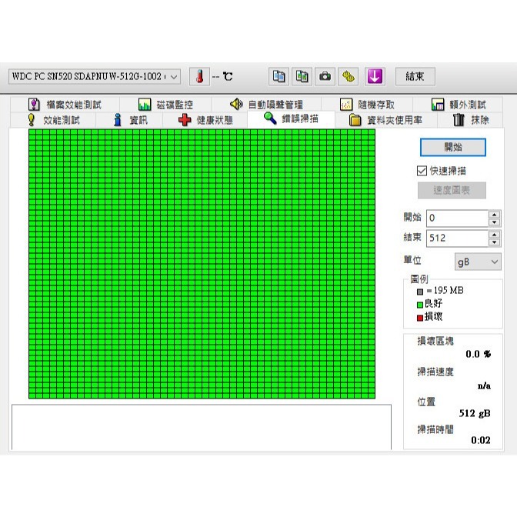Click the 開始 value input field

(457, 218)
